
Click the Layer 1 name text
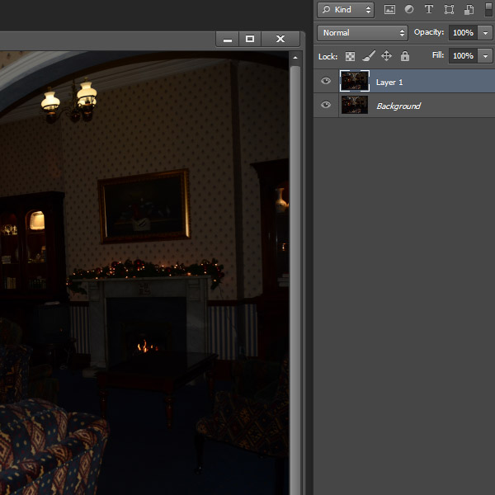(x=389, y=82)
